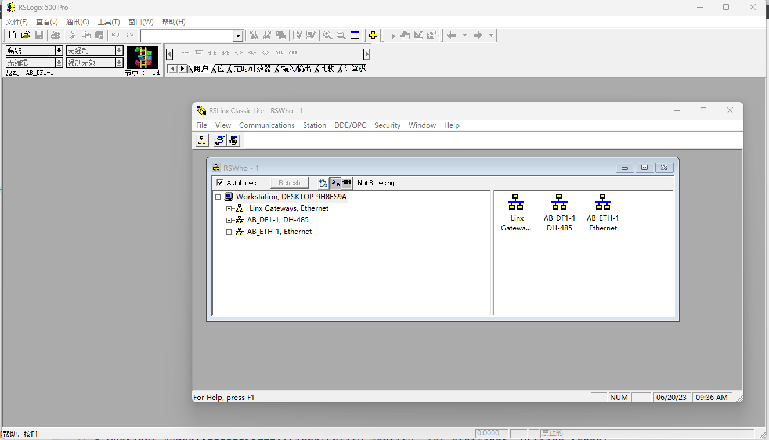Screen dimensions: 769x440
Task: Click the Redo arrow icon
Action: pyautogui.click(x=129, y=35)
